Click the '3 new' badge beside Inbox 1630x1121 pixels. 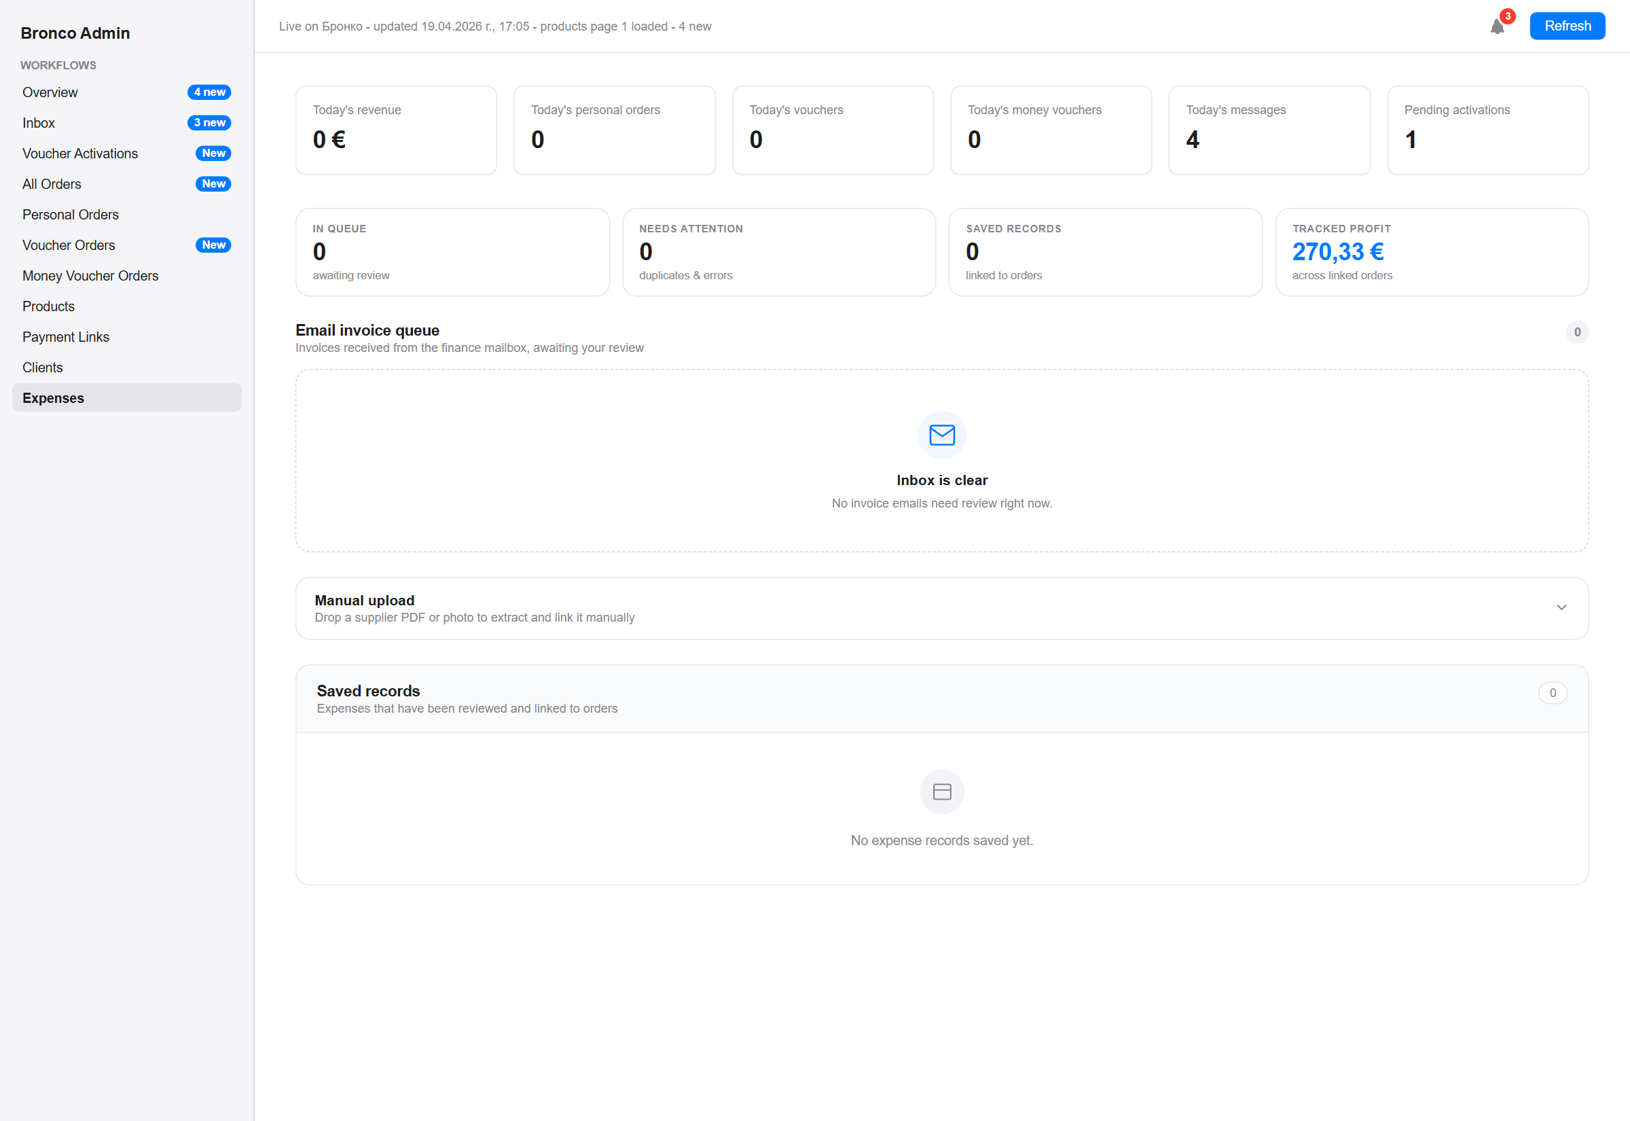point(209,122)
